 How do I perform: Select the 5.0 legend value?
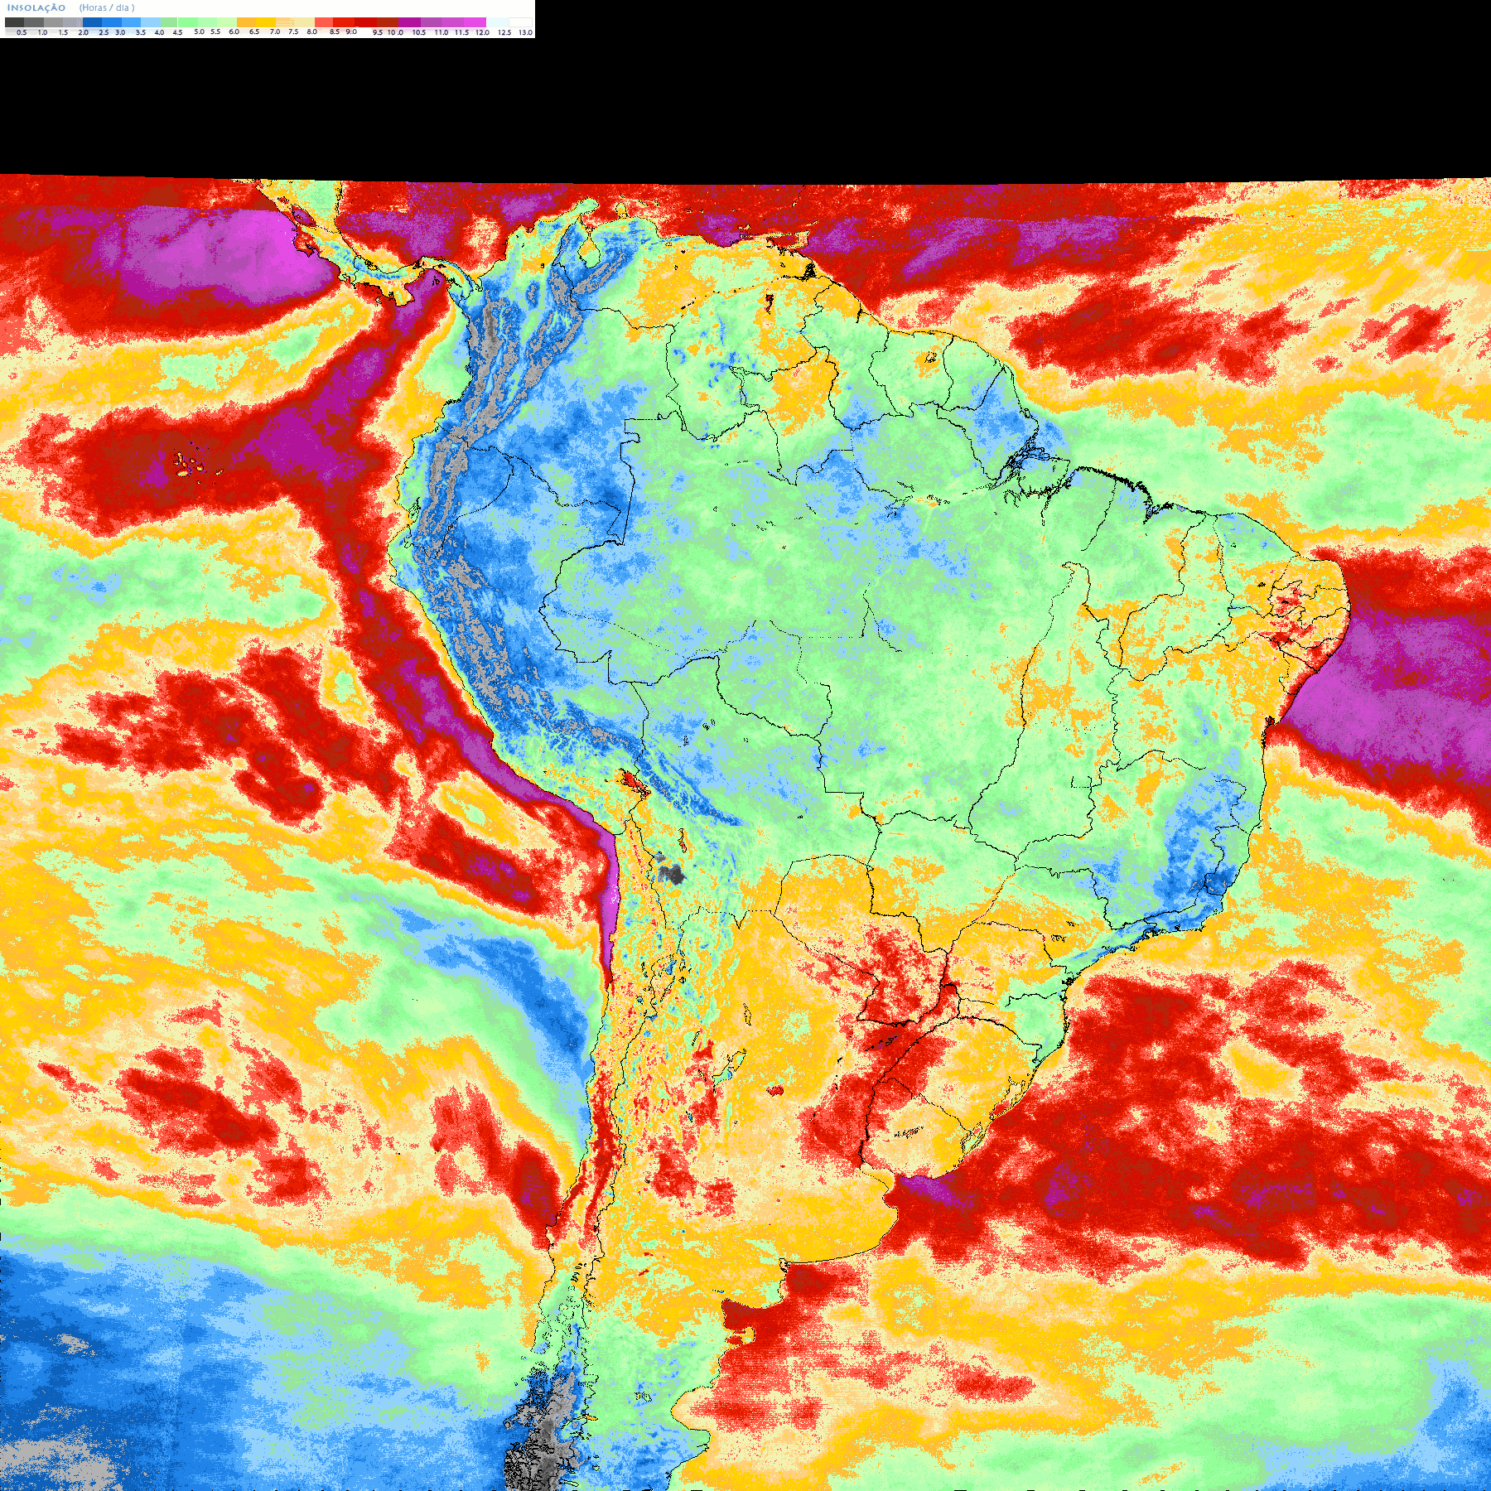point(199,31)
